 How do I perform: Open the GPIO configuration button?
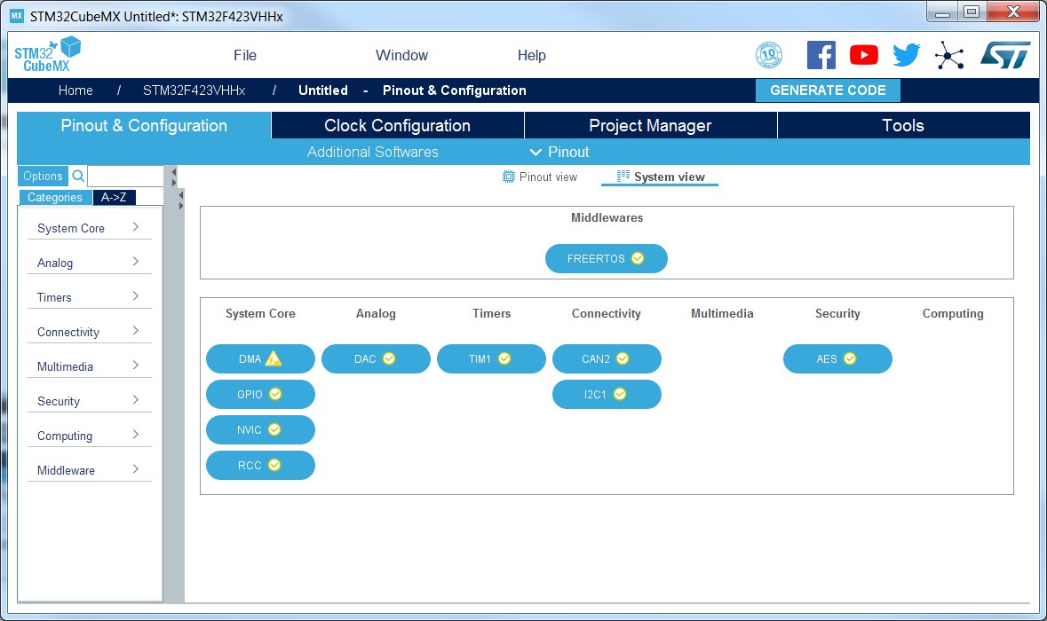260,394
